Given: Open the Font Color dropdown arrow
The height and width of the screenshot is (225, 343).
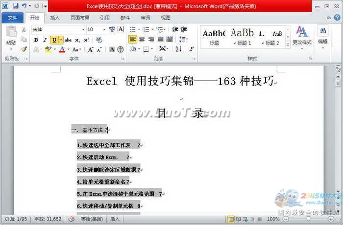Looking at the screenshot, I should (x=69, y=49).
